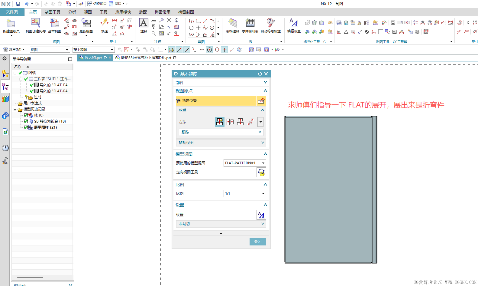Screen dimensions: 478x286
Task: Click the Auto Balloon (自动符号标注) icon
Action: [271, 23]
